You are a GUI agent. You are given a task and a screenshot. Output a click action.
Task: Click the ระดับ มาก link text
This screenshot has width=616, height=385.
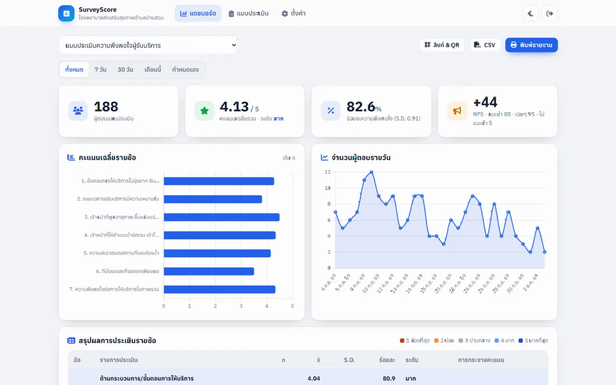[279, 118]
